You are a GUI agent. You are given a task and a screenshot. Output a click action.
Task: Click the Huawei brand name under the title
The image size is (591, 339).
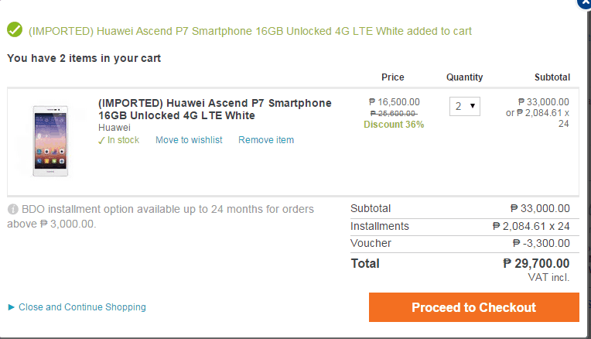pyautogui.click(x=114, y=128)
